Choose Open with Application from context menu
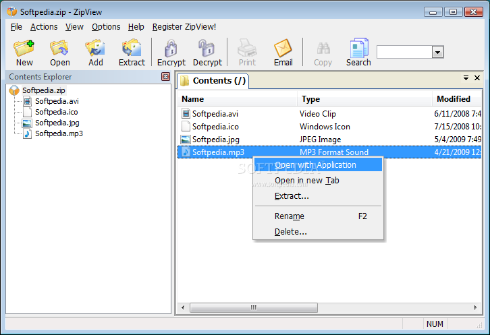This screenshot has width=490, height=335. [x=318, y=164]
